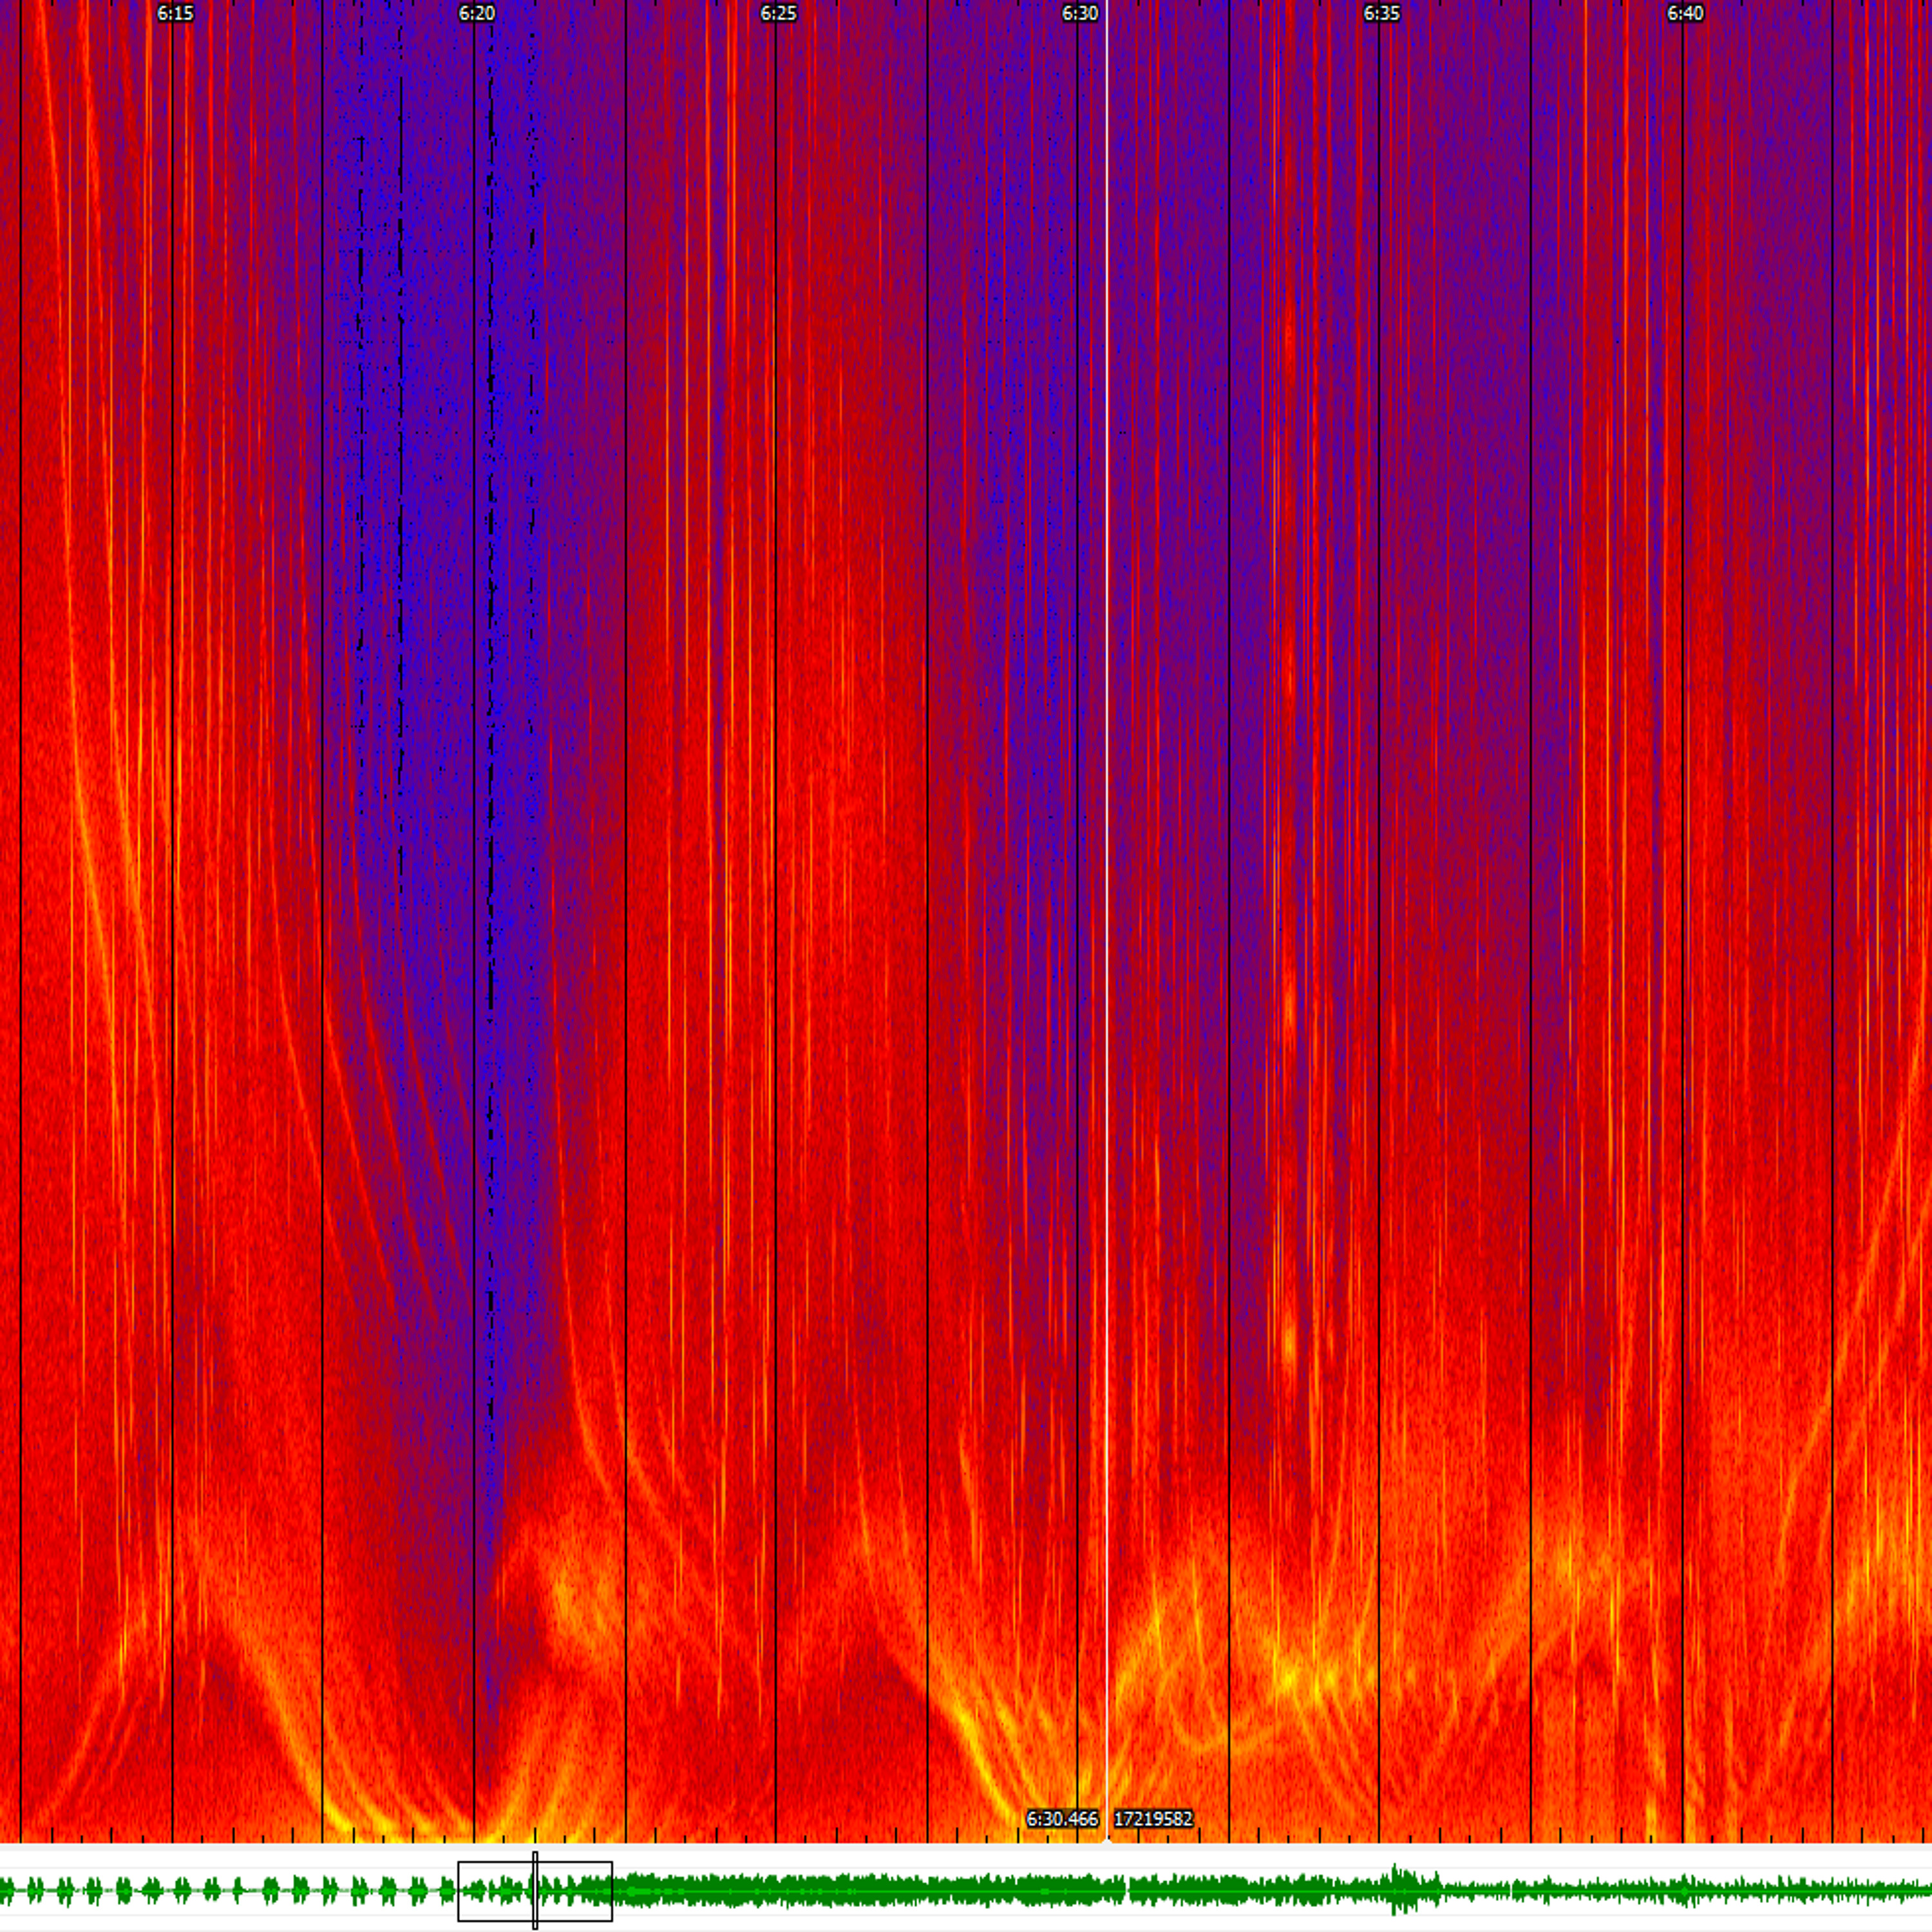Click the 6:15 time ruler label
Viewport: 1932px width, 1932px height.
point(175,13)
